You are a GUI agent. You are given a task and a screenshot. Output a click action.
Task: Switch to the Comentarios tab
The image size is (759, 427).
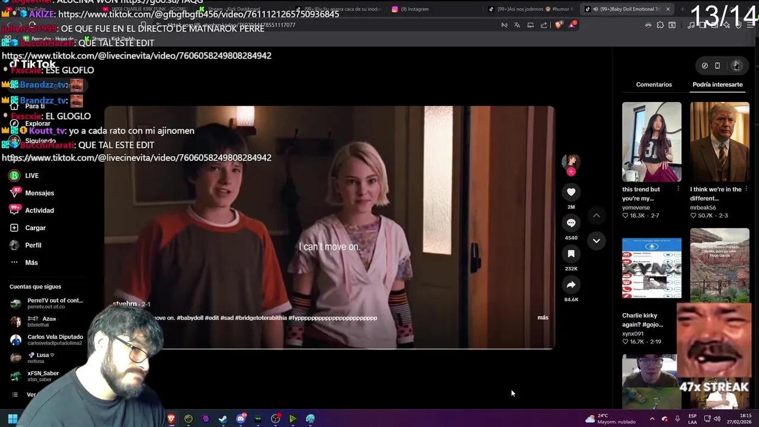(654, 85)
